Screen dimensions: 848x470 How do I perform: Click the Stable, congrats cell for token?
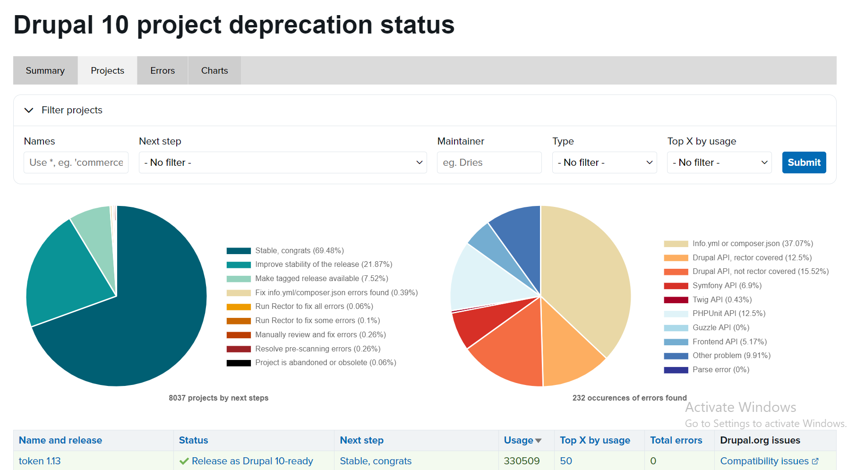pyautogui.click(x=376, y=461)
